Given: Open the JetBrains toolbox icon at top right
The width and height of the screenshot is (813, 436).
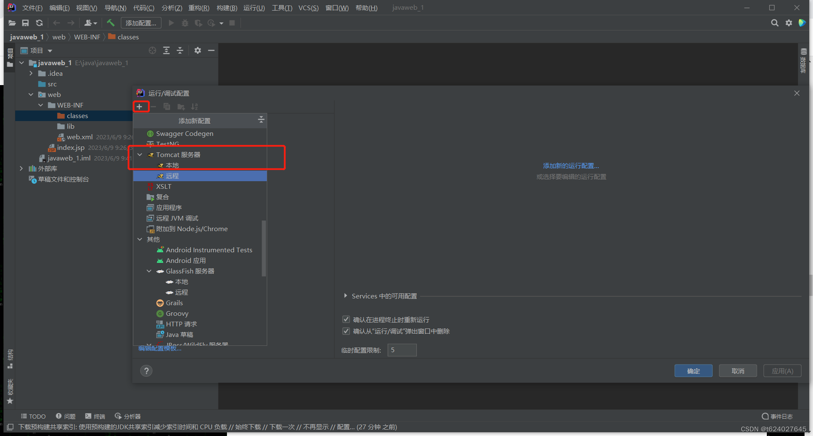Looking at the screenshot, I should click(802, 23).
